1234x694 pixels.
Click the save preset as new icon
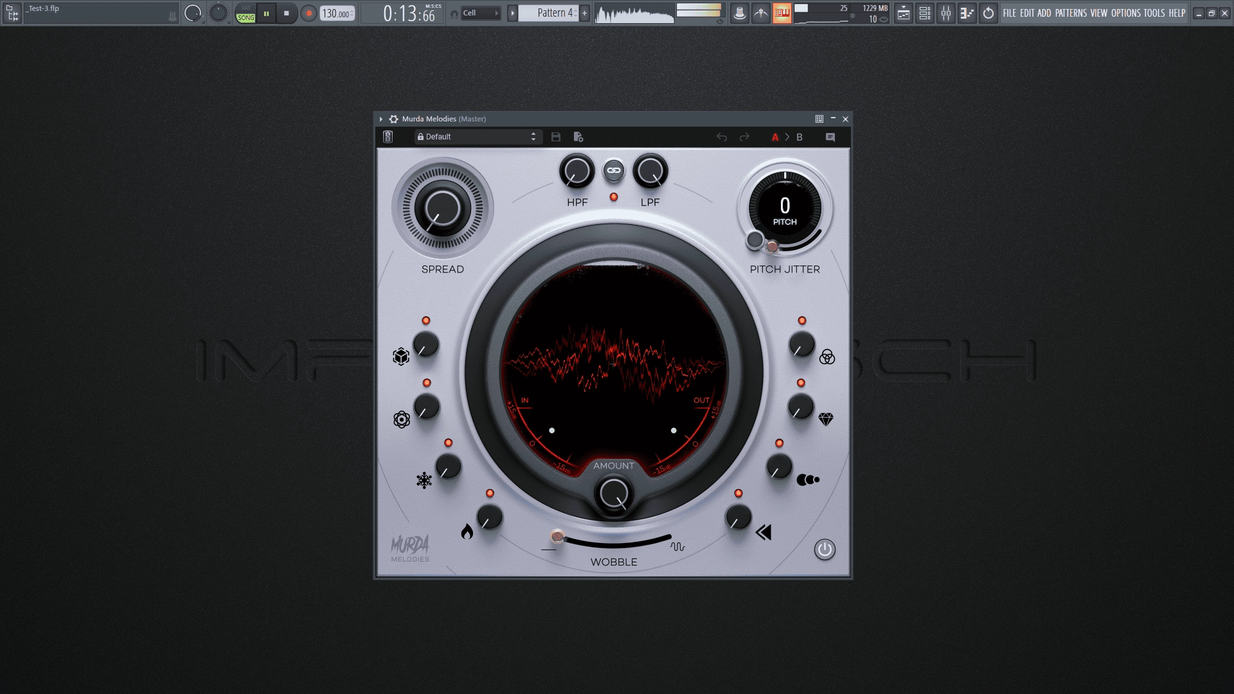[x=578, y=137]
